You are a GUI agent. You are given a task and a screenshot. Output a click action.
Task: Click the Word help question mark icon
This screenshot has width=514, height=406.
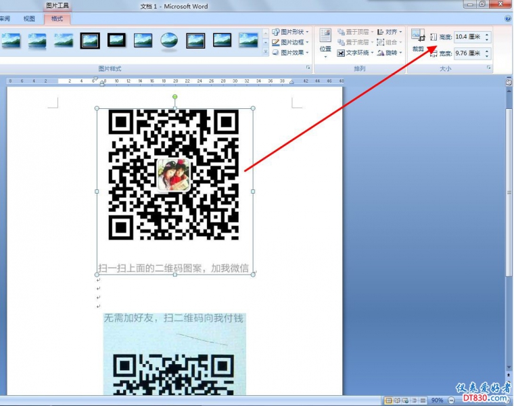tap(508, 19)
